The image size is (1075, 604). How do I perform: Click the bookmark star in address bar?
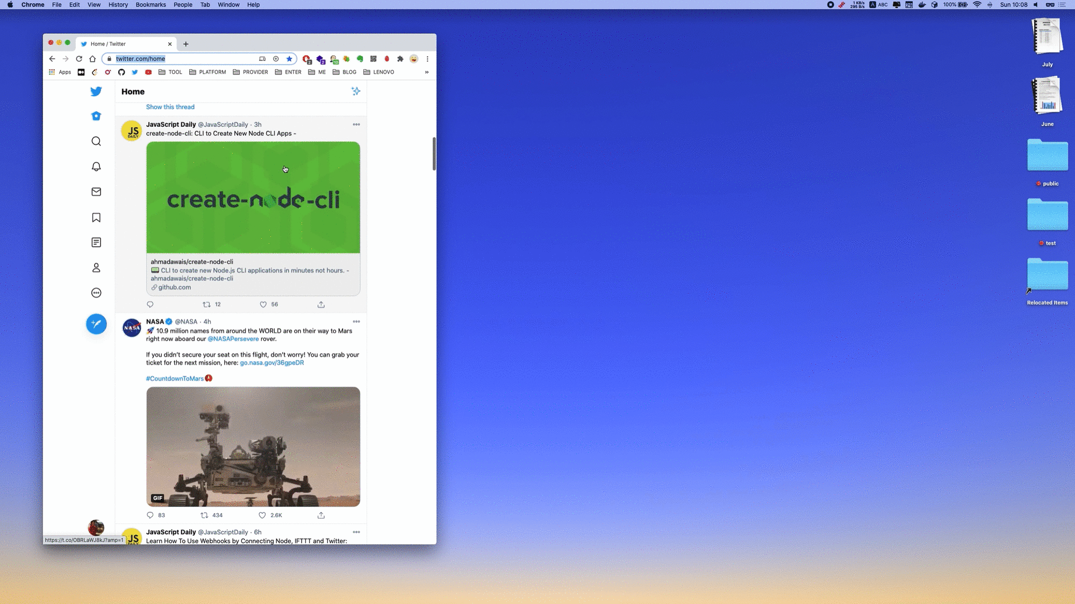click(289, 59)
